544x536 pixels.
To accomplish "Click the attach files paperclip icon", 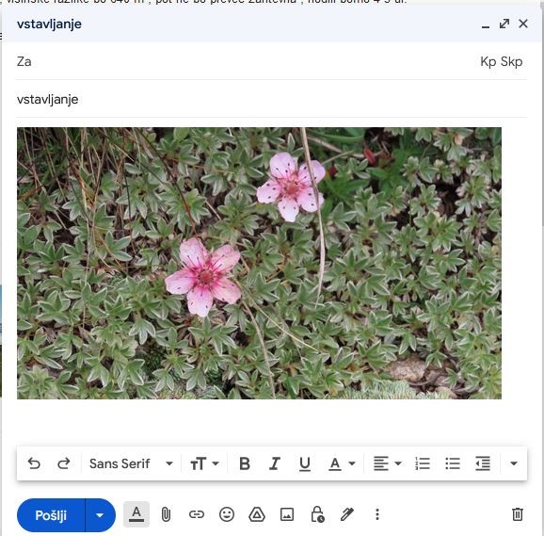I will [166, 514].
